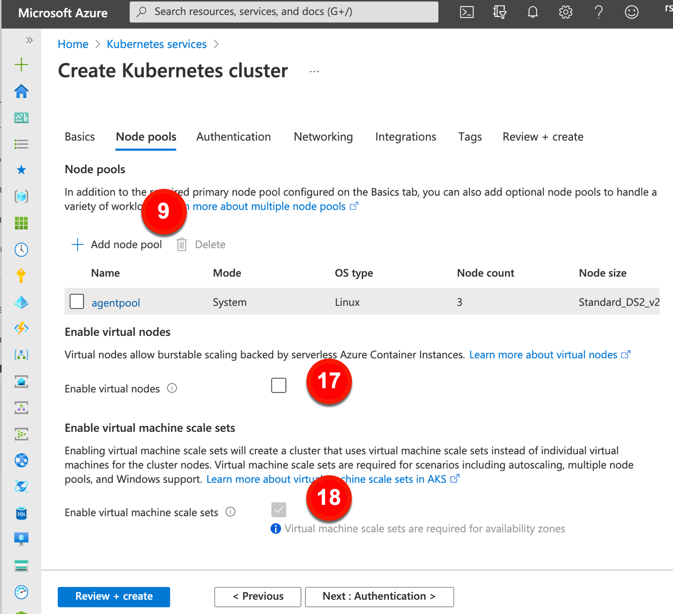Image resolution: width=673 pixels, height=614 pixels.
Task: Click the green Create a resource plus
Action: pyautogui.click(x=21, y=65)
